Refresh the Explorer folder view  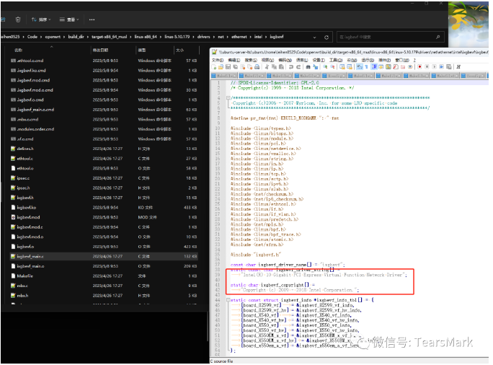[327, 37]
